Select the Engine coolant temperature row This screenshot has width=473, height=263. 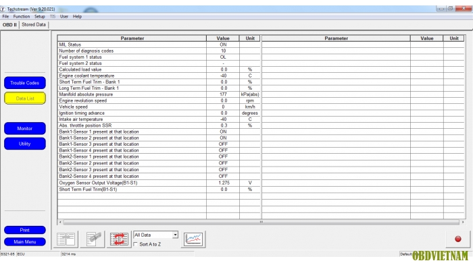click(x=159, y=76)
